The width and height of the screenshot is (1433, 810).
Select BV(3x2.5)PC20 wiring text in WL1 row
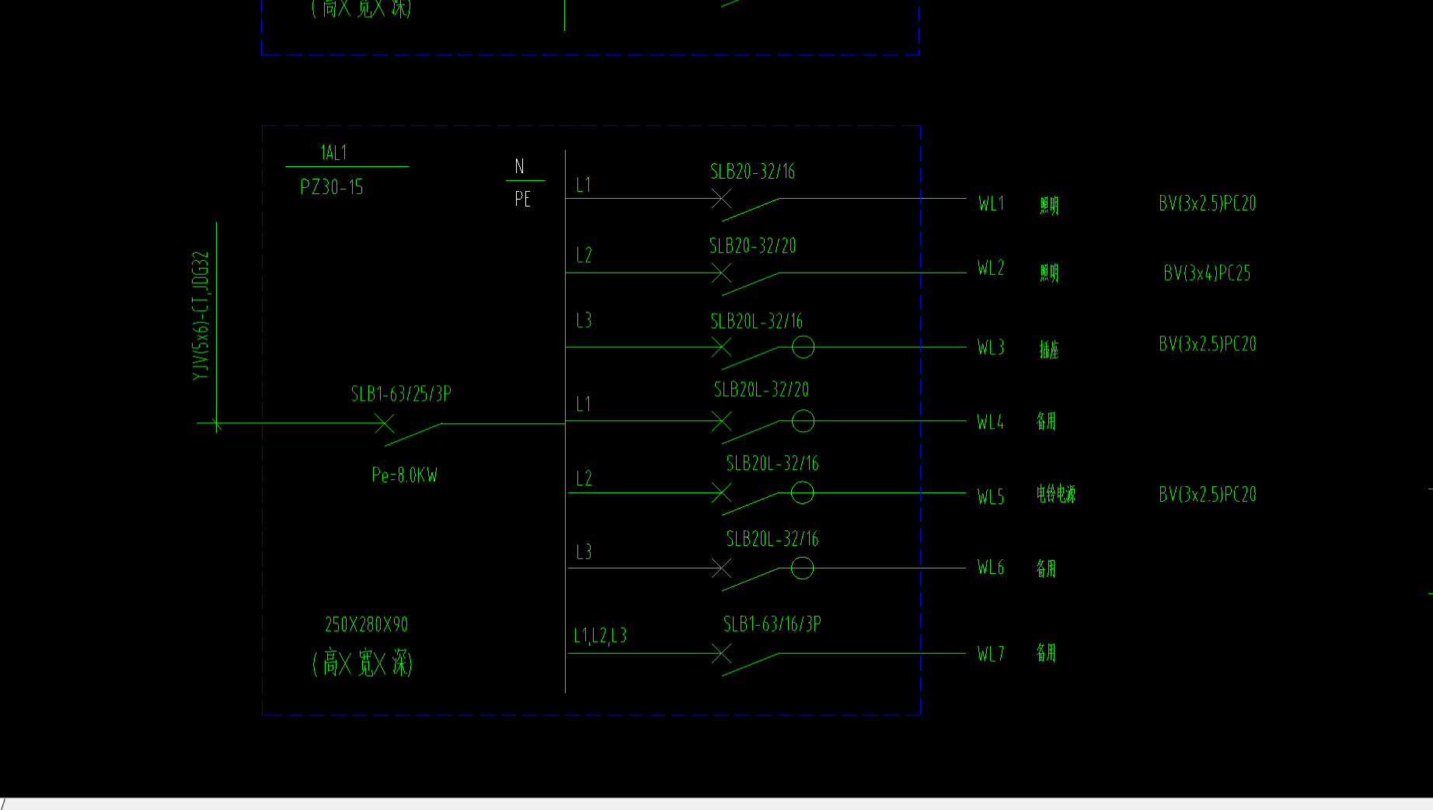(x=1208, y=203)
